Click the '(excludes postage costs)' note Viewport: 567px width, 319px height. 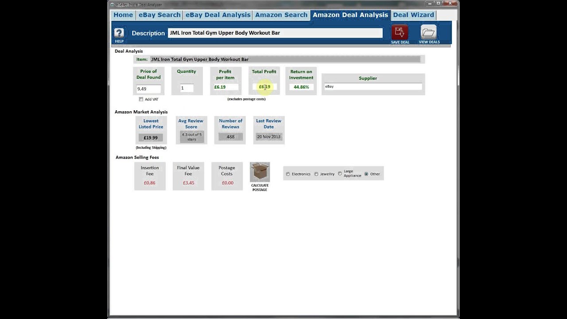pyautogui.click(x=246, y=99)
